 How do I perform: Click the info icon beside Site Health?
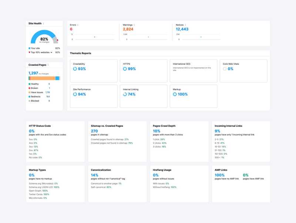[x=43, y=23]
